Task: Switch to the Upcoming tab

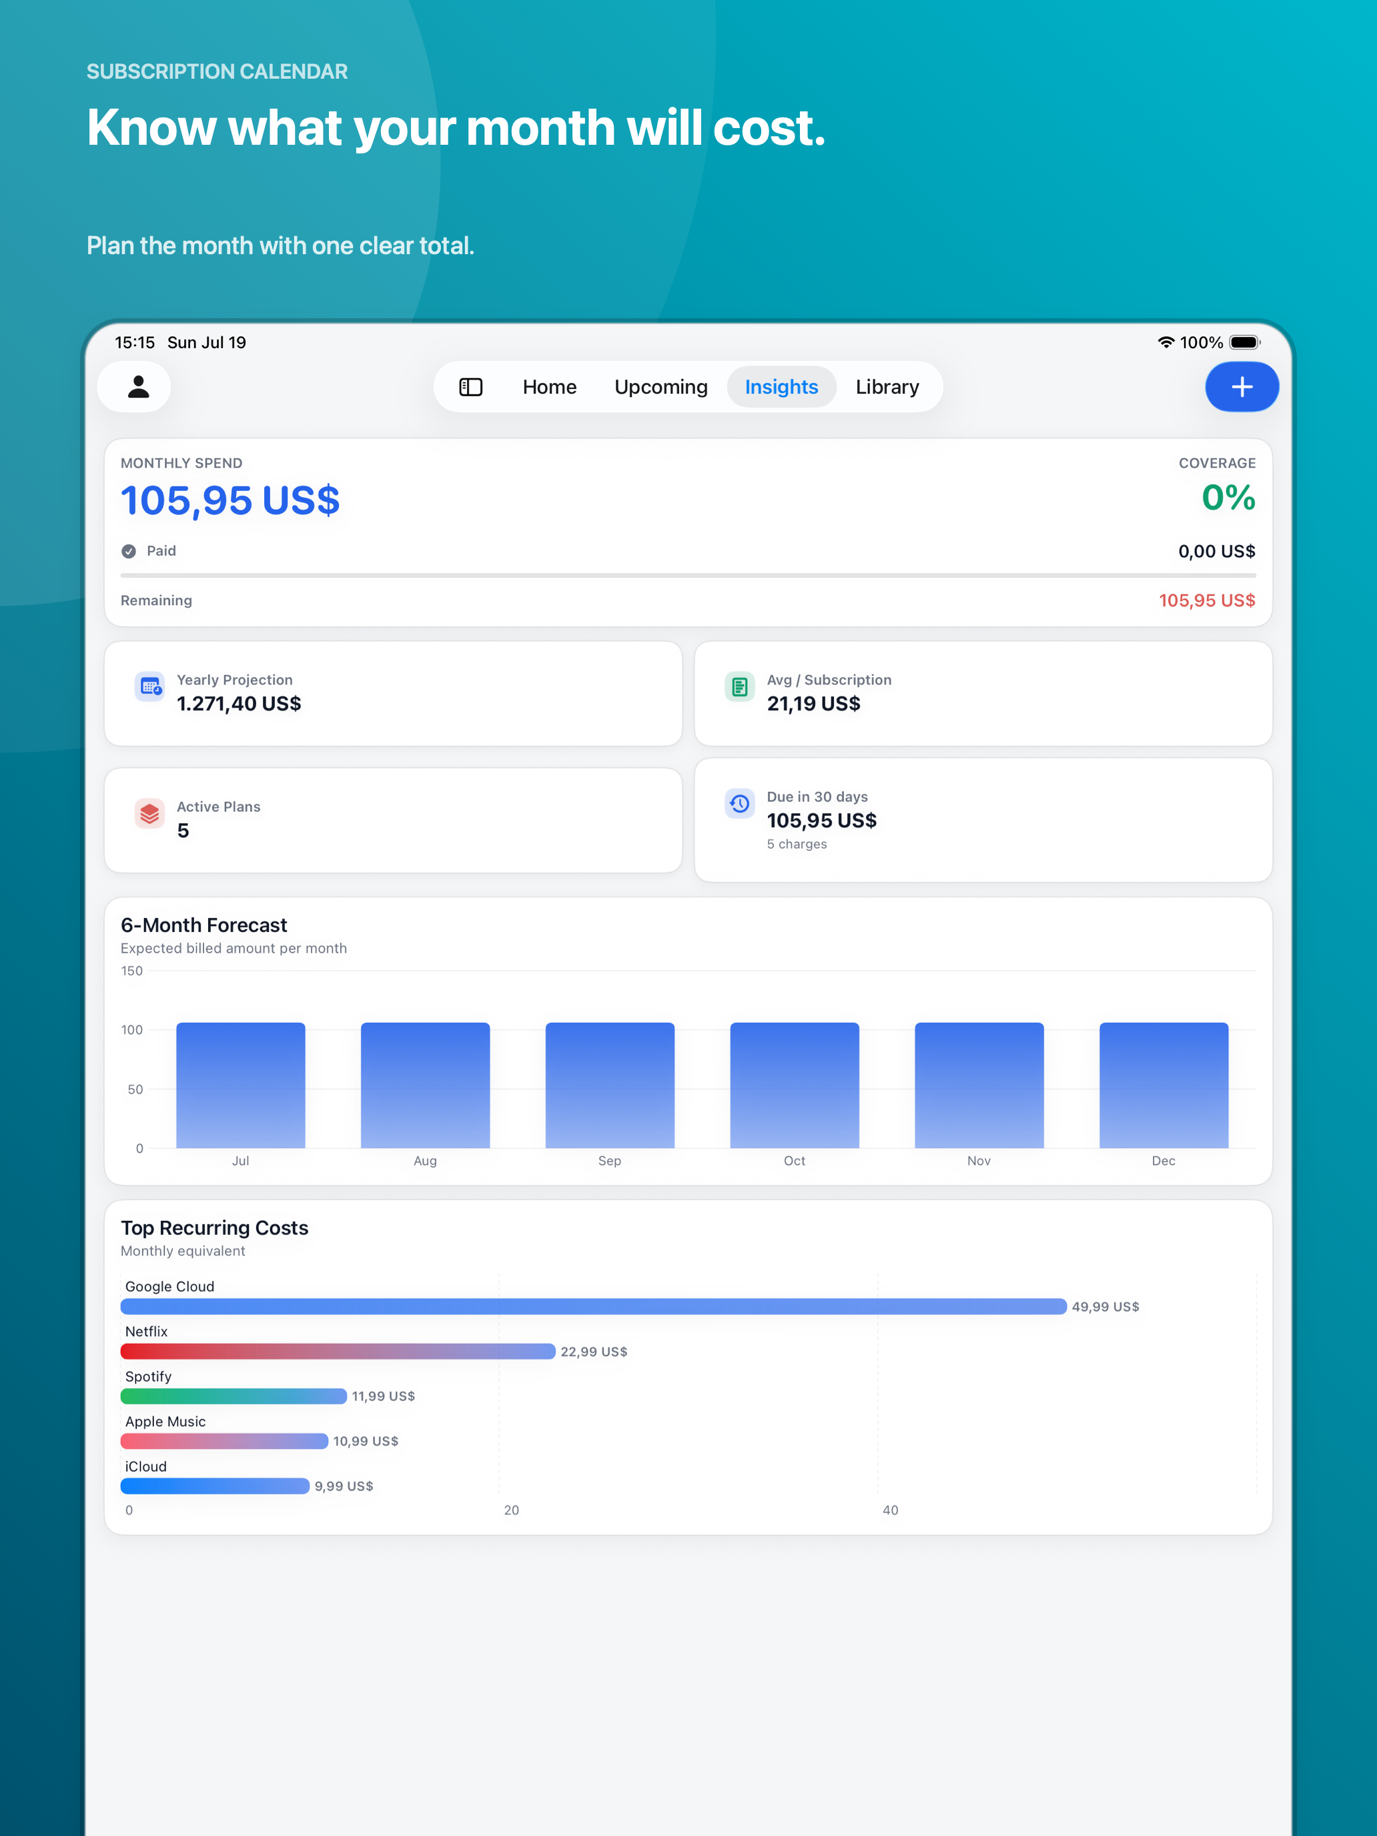Action: click(660, 387)
